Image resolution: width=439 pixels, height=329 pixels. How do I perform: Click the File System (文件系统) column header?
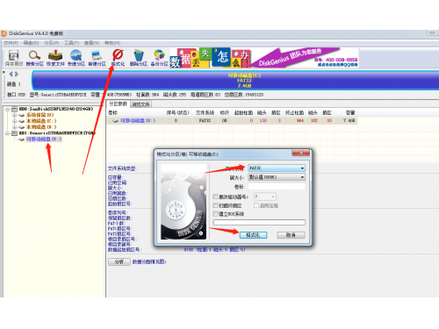(205, 113)
